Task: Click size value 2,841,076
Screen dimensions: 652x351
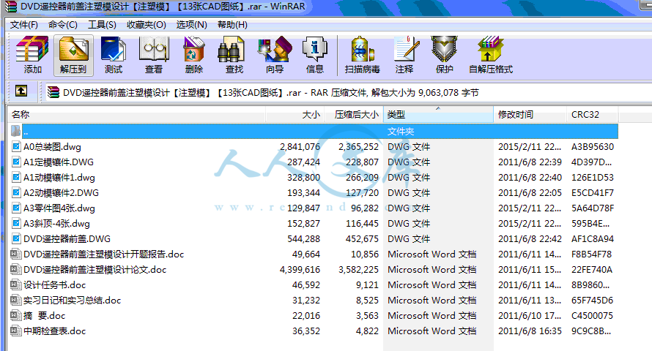Action: tap(300, 147)
